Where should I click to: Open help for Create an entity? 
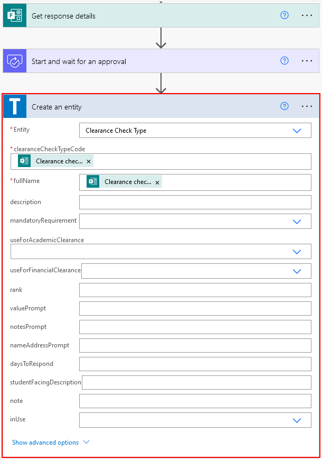[x=284, y=106]
